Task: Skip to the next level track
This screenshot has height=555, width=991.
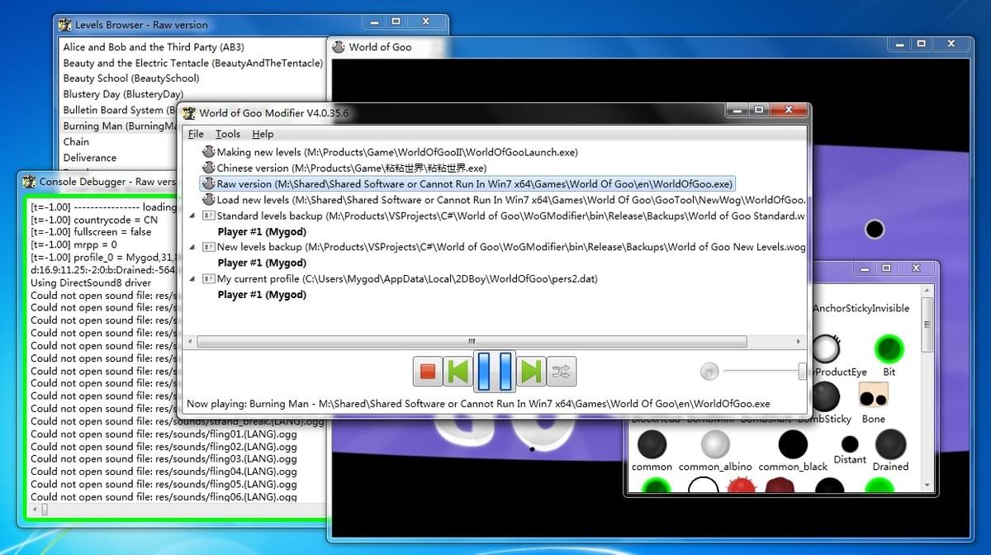Action: pos(532,372)
